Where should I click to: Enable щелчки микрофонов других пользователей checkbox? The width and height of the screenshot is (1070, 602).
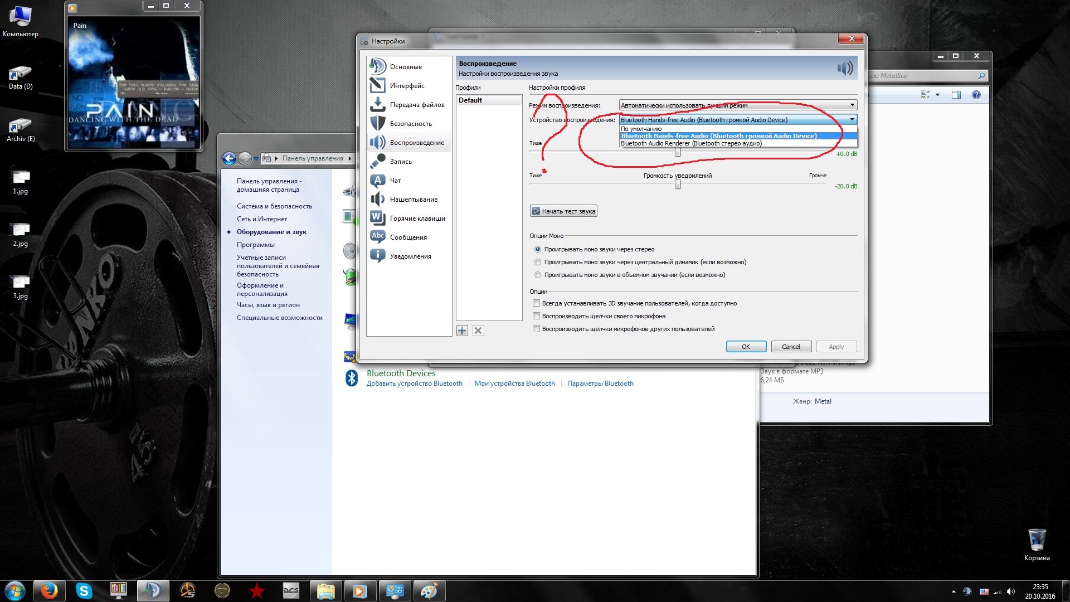tap(537, 329)
